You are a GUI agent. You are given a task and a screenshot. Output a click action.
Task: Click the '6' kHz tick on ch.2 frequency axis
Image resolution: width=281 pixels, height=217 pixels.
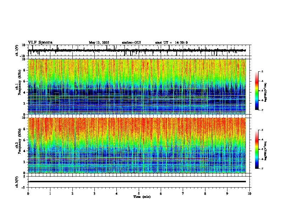pyautogui.click(x=24, y=140)
